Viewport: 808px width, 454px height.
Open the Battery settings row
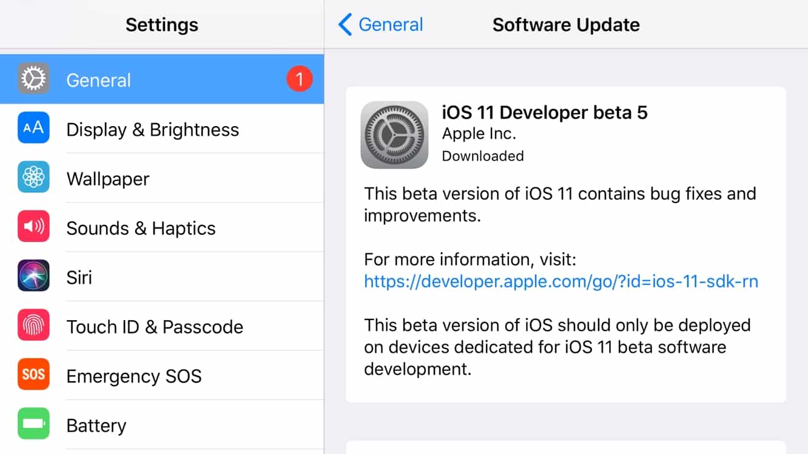[96, 426]
